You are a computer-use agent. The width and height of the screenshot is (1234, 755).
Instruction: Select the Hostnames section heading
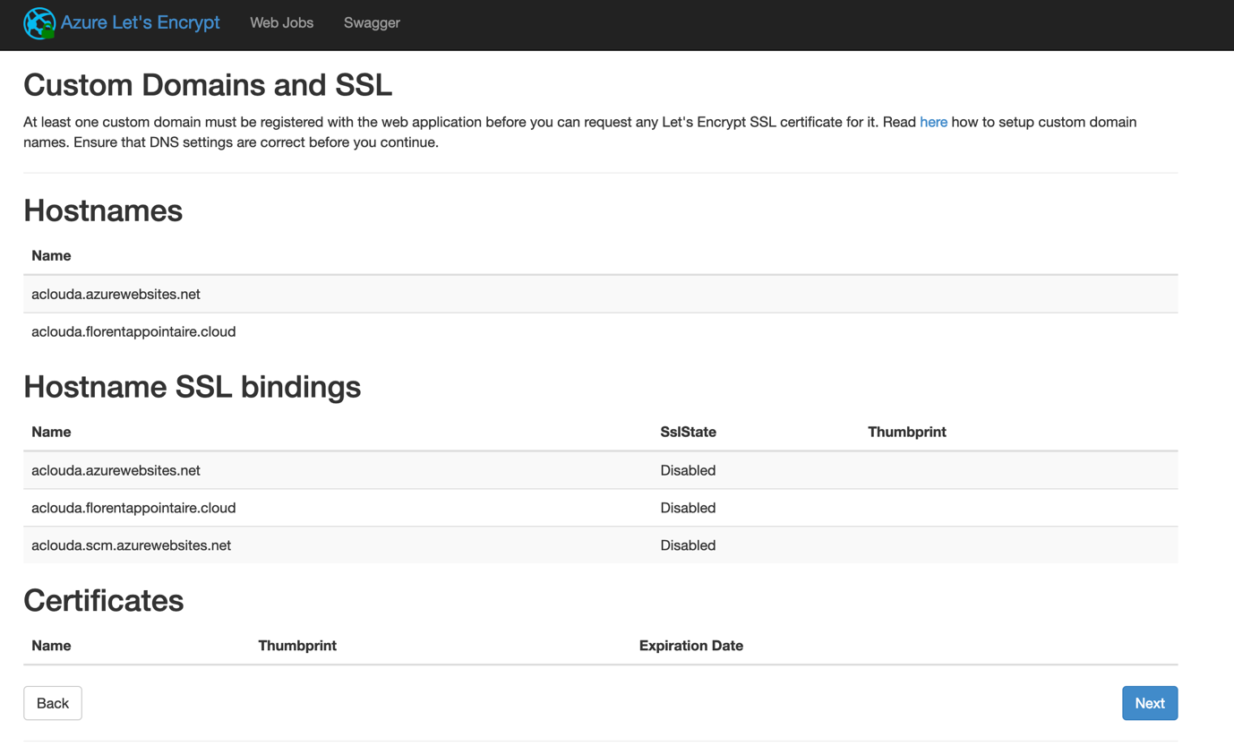(103, 210)
